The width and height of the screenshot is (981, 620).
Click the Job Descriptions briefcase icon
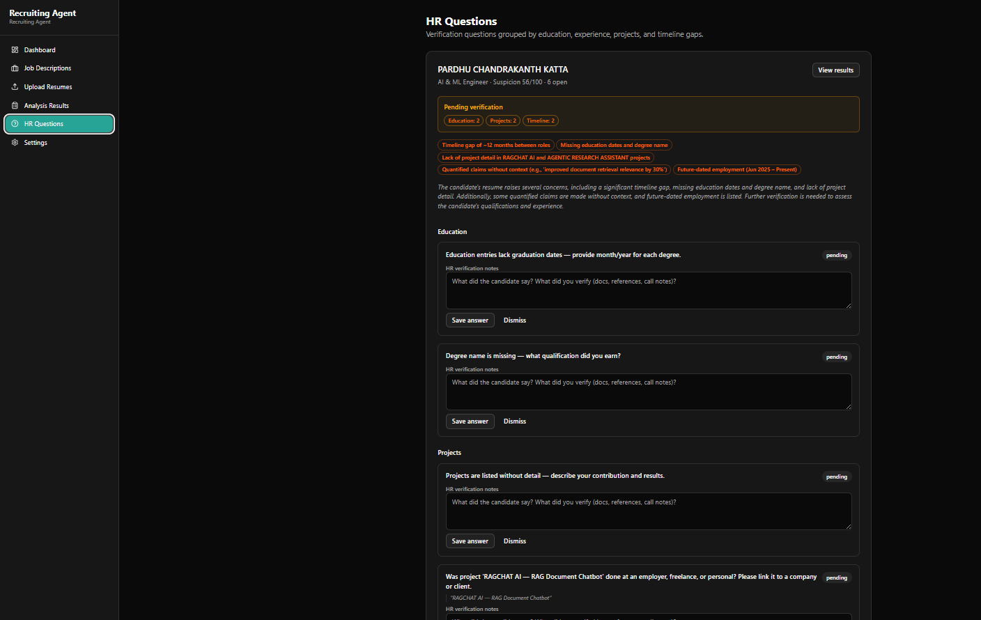[15, 68]
